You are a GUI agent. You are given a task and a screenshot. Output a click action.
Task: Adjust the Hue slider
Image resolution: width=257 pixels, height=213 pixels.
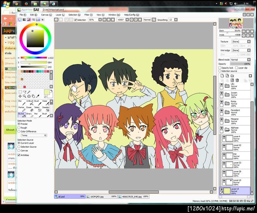tap(34, 58)
